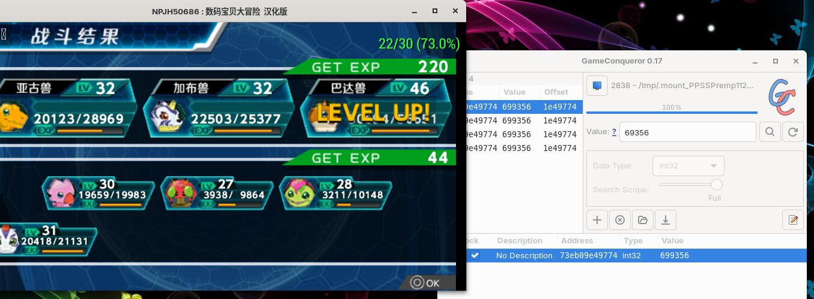Click inside the Value input field
Image resolution: width=814 pixels, height=299 pixels.
tap(687, 132)
